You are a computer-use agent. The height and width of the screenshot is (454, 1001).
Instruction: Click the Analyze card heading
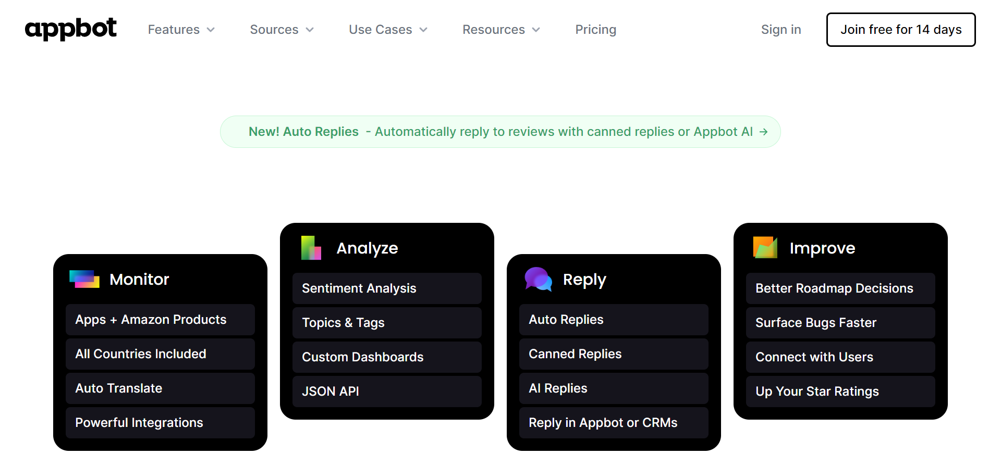(x=367, y=248)
